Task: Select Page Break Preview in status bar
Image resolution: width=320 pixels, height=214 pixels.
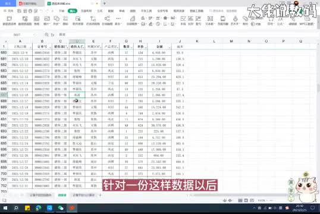Action: [252, 200]
